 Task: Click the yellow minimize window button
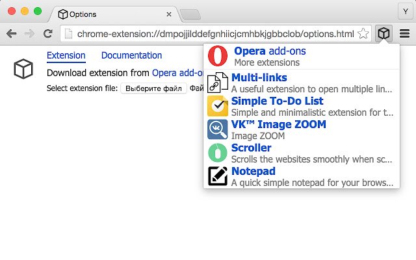point(25,12)
